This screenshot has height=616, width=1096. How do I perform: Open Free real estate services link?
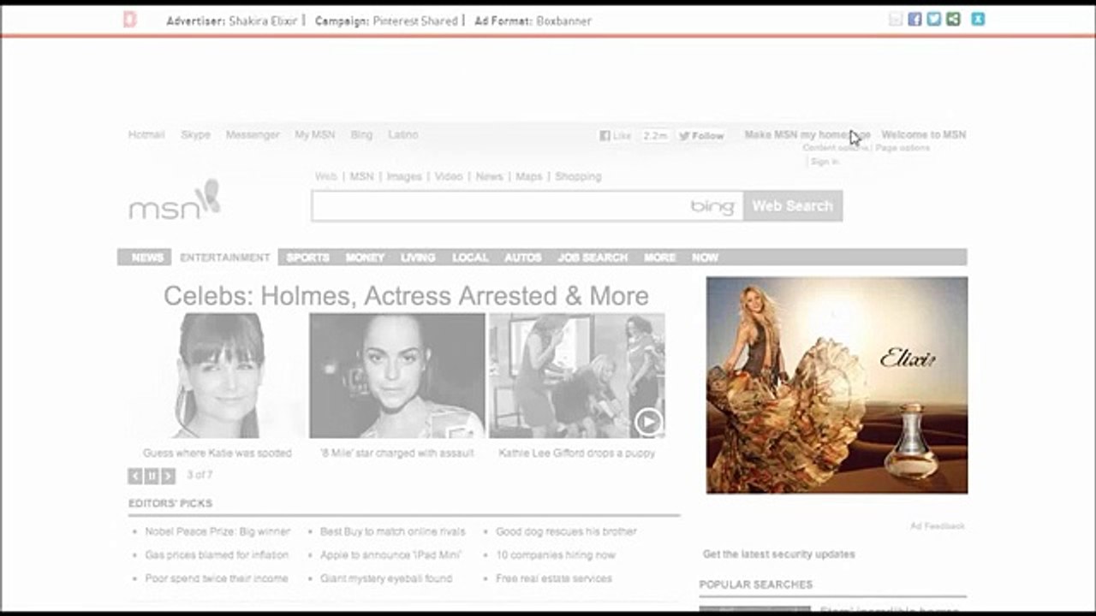coord(554,578)
